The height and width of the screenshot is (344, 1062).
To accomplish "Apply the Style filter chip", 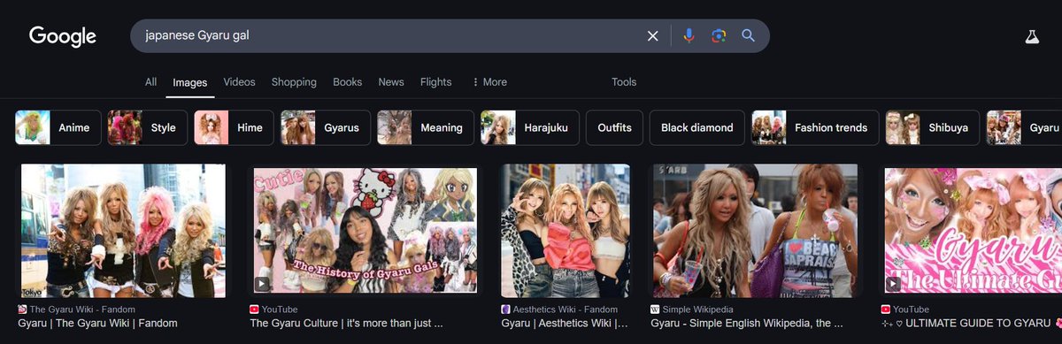I will [147, 127].
